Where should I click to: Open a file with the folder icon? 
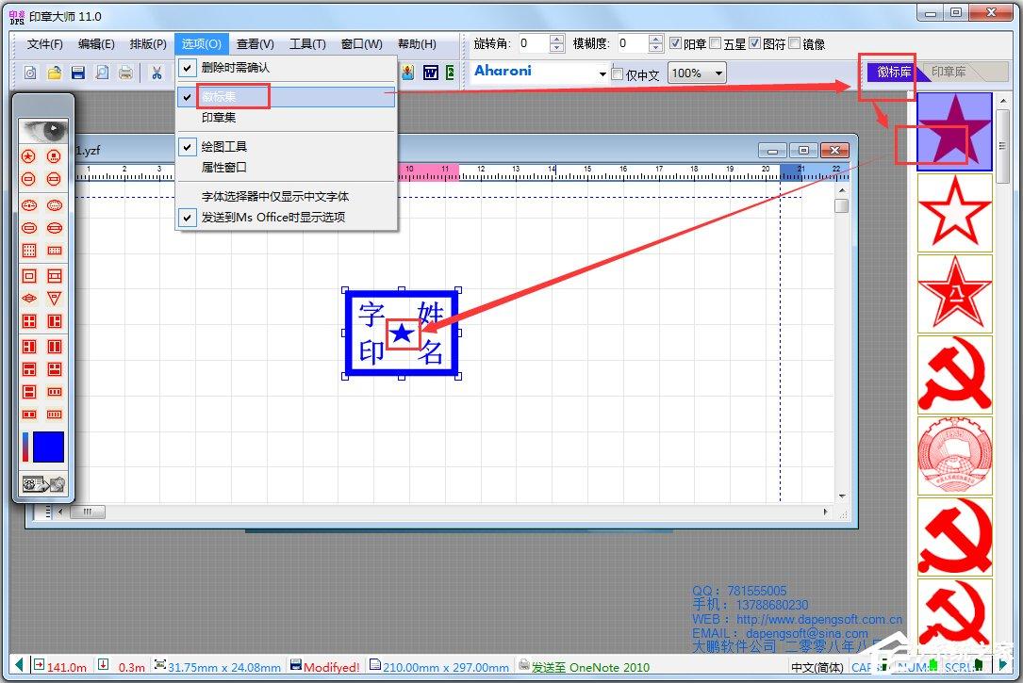point(54,73)
